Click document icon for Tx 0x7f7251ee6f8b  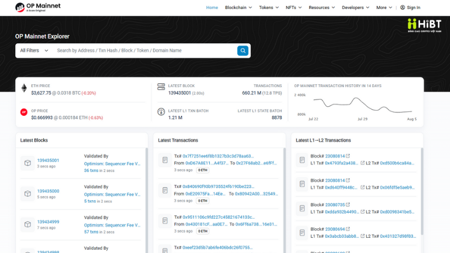[x=165, y=160]
